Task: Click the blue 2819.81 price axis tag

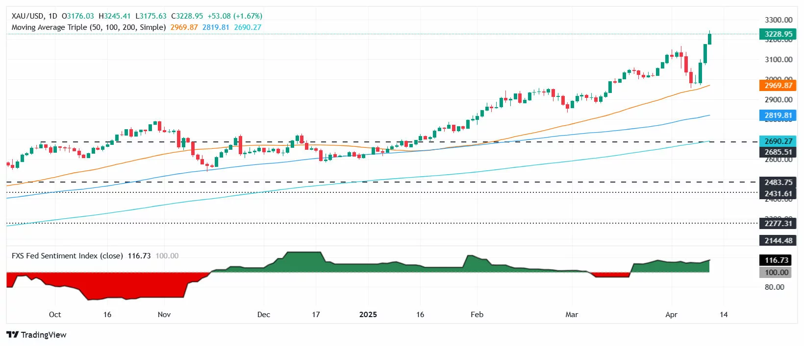Action: [x=778, y=115]
